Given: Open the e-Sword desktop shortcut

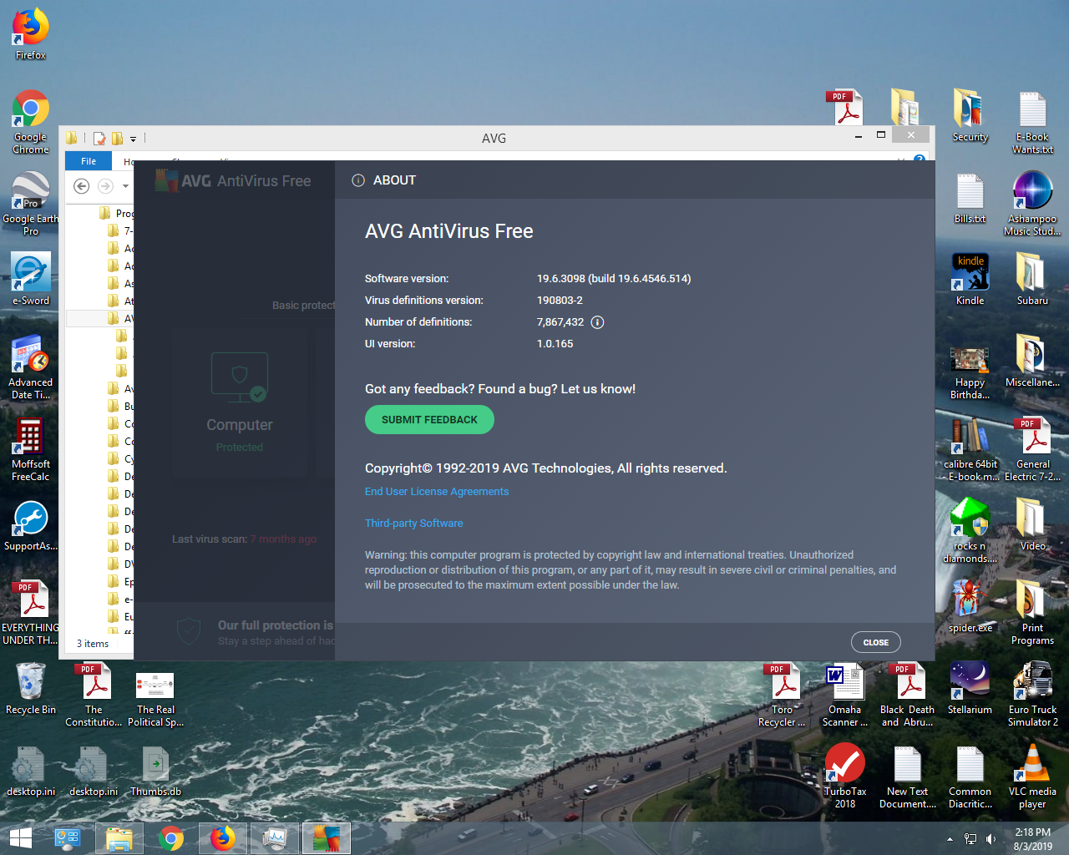Looking at the screenshot, I should [x=31, y=279].
